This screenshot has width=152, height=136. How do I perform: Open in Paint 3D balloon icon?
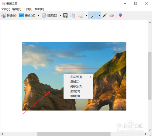click(x=120, y=16)
